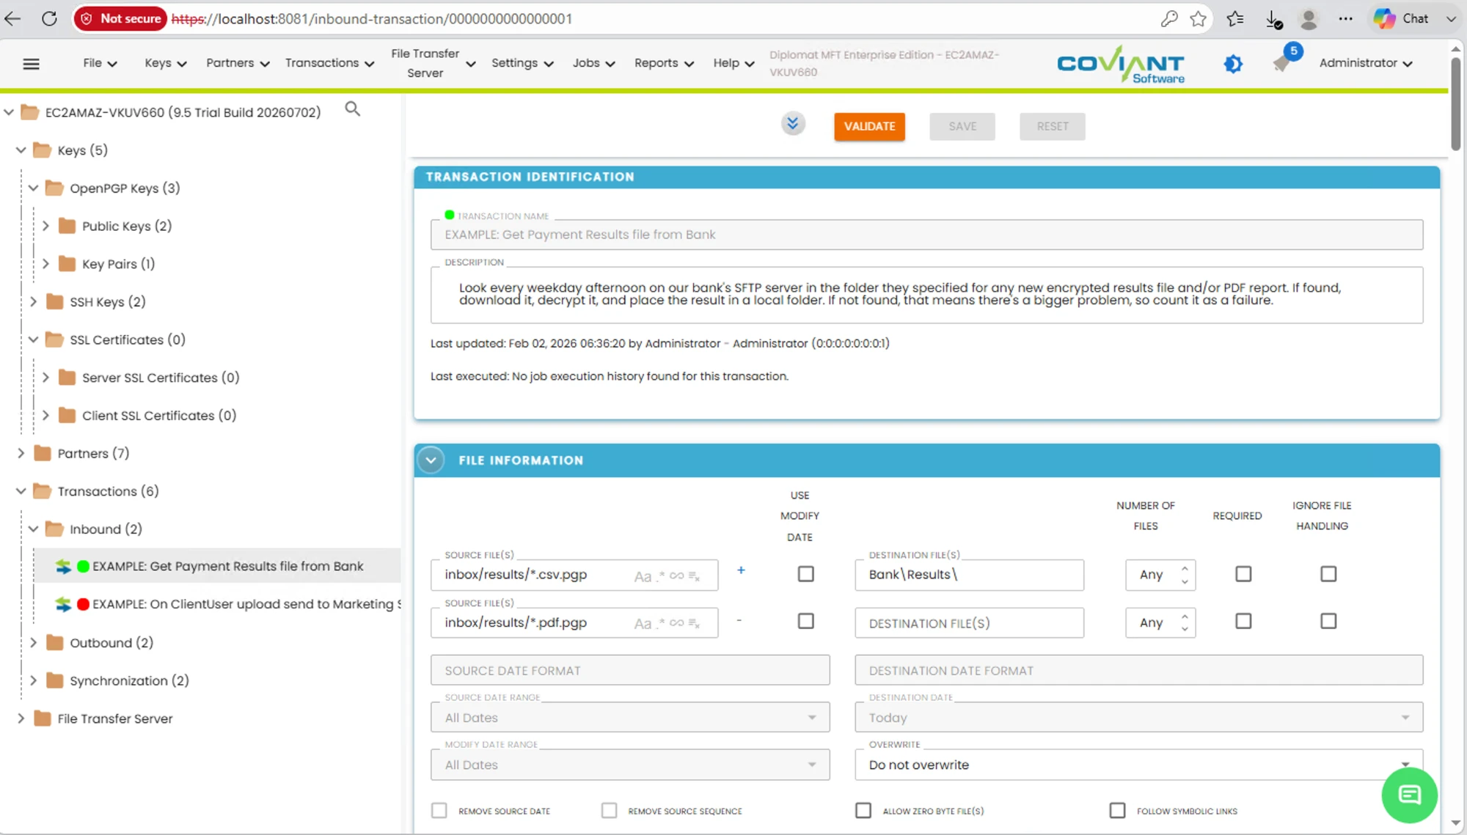
Task: Toggle the dark mode theme icon
Action: coord(1233,64)
